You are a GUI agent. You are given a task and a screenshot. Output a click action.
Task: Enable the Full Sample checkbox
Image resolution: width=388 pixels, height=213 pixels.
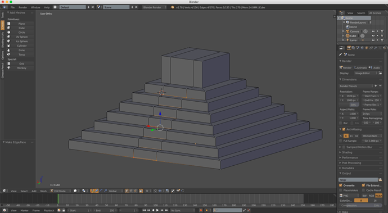click(x=341, y=141)
